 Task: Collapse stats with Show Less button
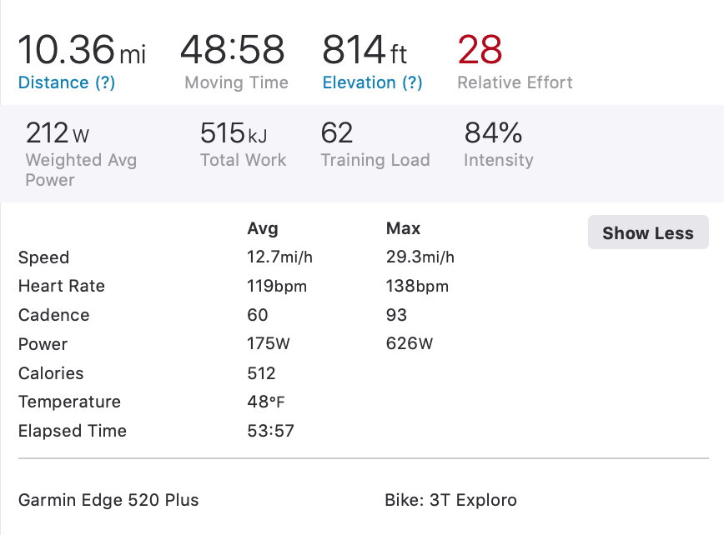point(648,233)
